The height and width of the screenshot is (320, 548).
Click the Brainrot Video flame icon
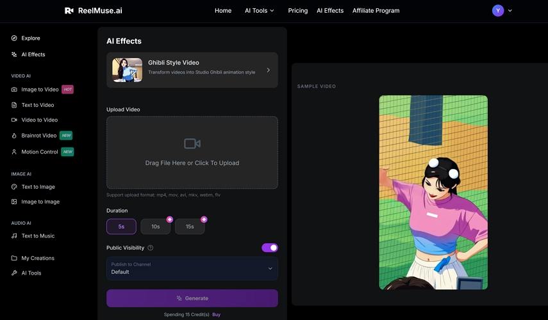click(14, 136)
